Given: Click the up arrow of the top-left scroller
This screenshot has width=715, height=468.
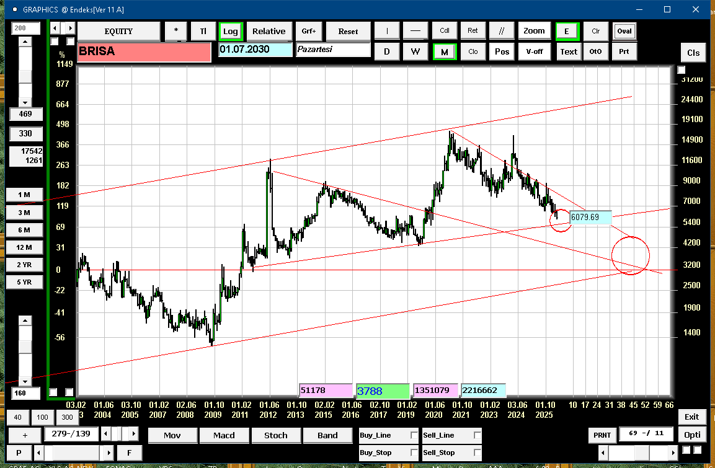Looking at the screenshot, I should point(25,42).
